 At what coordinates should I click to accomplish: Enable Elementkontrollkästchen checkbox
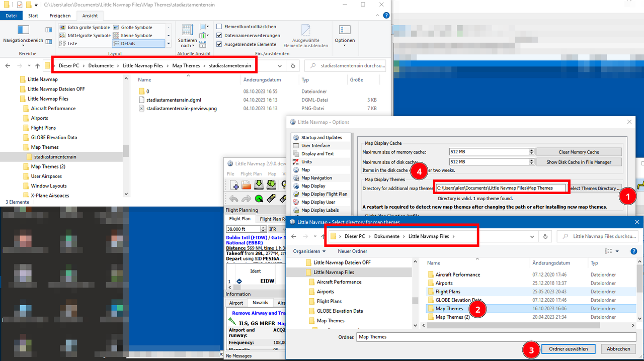[x=219, y=27]
